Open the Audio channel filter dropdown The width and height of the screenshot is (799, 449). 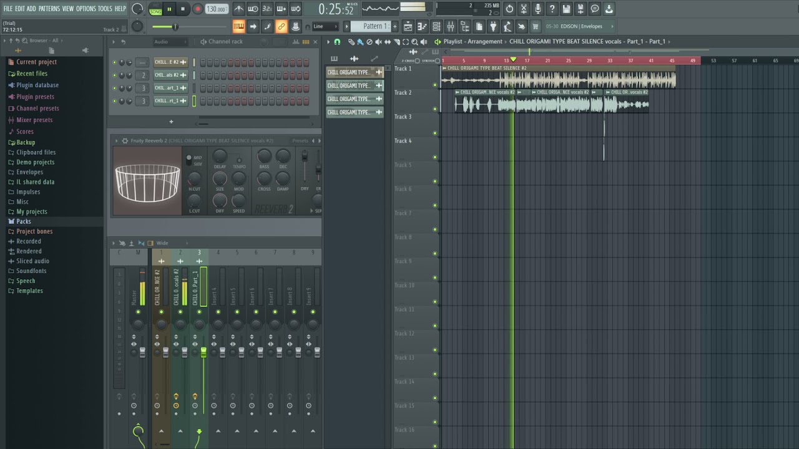point(170,42)
